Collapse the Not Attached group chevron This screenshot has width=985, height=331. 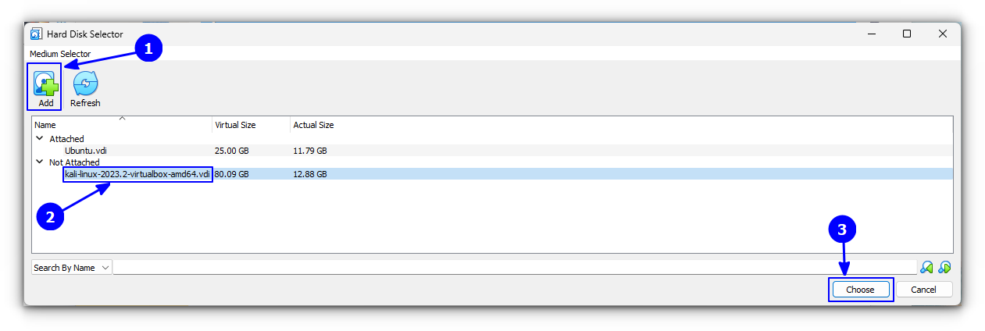[x=39, y=162]
